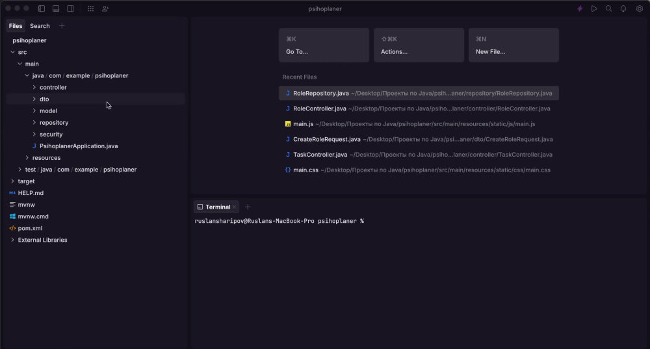Click the markdown icon beside HELP.md
The image size is (650, 349).
pyautogui.click(x=12, y=193)
